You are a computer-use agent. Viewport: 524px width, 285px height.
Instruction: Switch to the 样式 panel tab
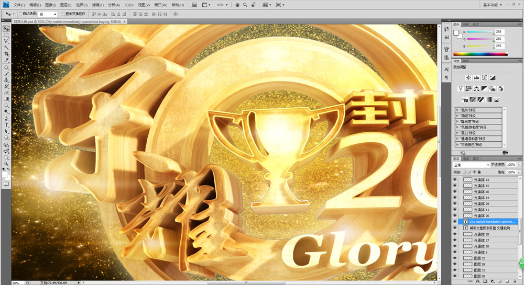[x=476, y=25]
